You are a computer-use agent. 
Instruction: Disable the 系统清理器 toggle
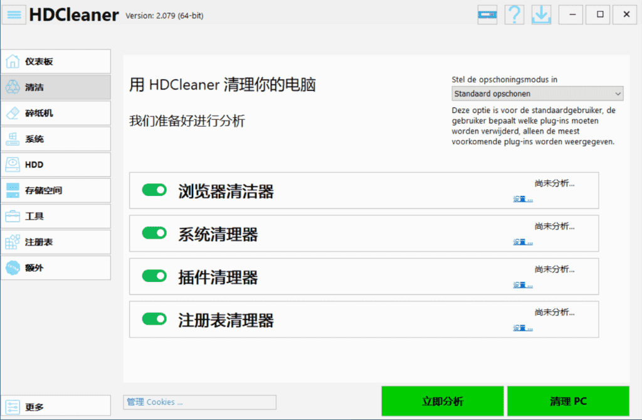(154, 233)
